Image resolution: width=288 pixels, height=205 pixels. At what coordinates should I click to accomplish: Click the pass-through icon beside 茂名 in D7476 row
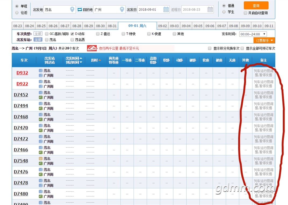(41, 170)
